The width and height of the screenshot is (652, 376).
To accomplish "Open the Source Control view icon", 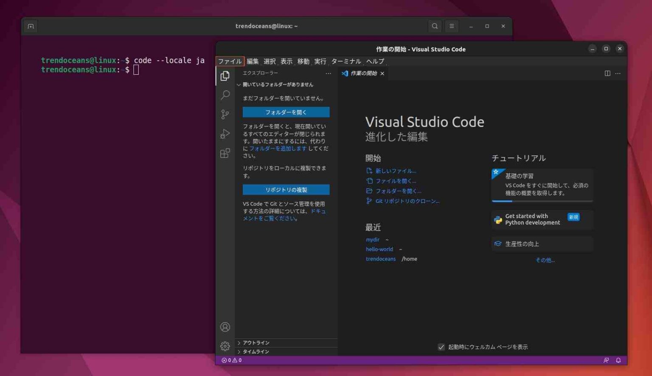I will point(225,115).
